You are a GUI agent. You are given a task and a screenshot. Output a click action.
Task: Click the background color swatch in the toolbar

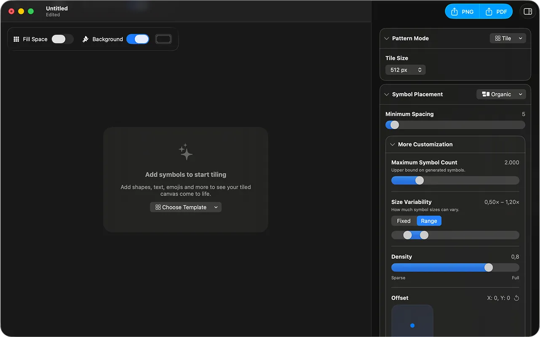click(x=163, y=39)
